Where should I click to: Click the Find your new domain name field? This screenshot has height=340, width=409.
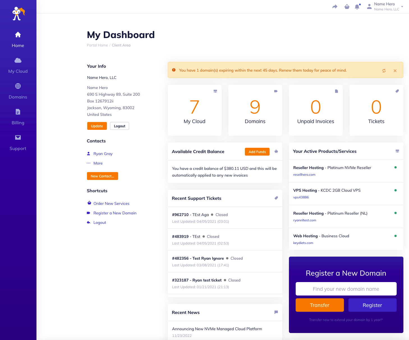point(346,289)
